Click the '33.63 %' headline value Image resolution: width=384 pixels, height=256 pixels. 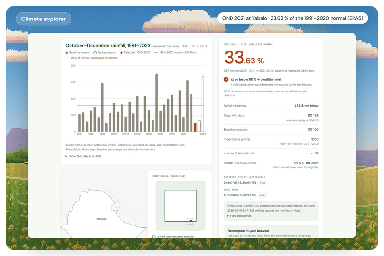click(244, 58)
